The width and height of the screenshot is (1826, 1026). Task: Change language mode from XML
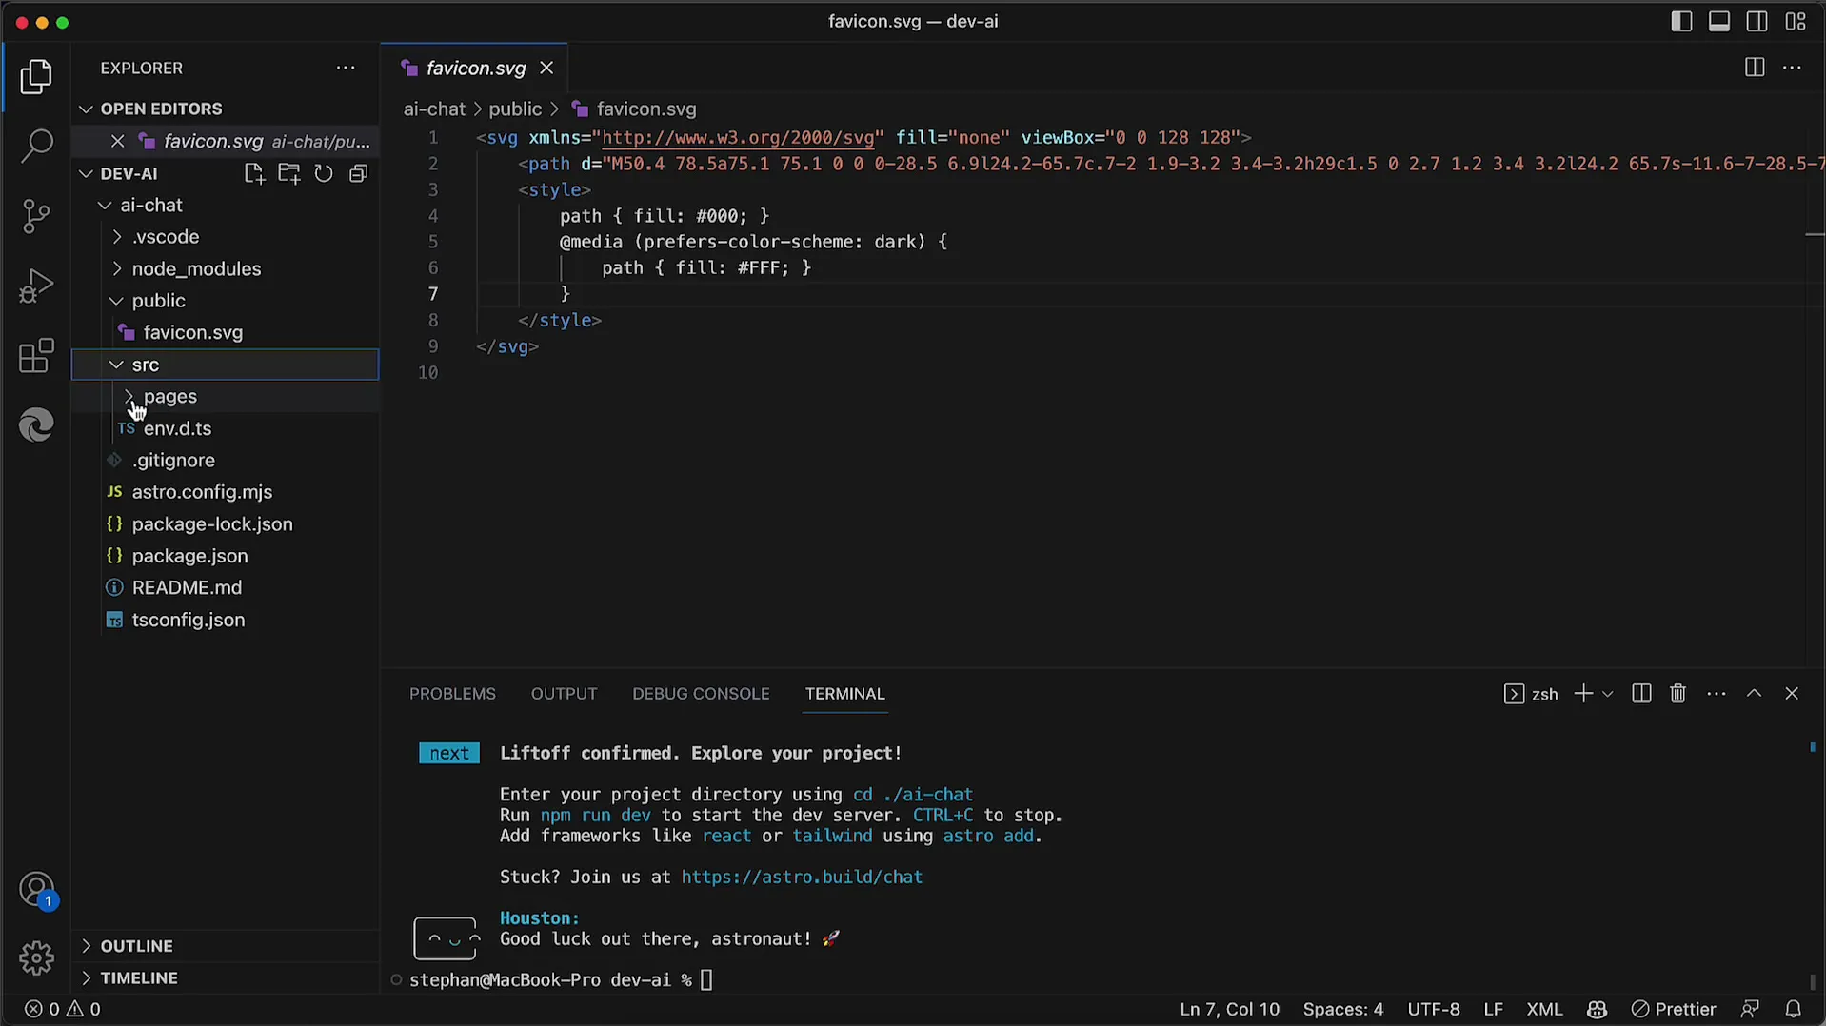(1544, 1009)
